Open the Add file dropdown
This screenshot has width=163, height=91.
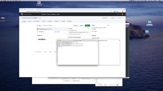(x=81, y=26)
